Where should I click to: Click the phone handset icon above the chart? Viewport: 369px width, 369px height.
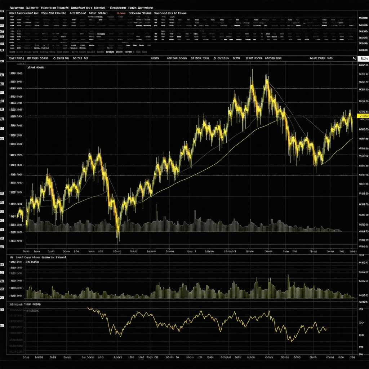click(x=355, y=58)
